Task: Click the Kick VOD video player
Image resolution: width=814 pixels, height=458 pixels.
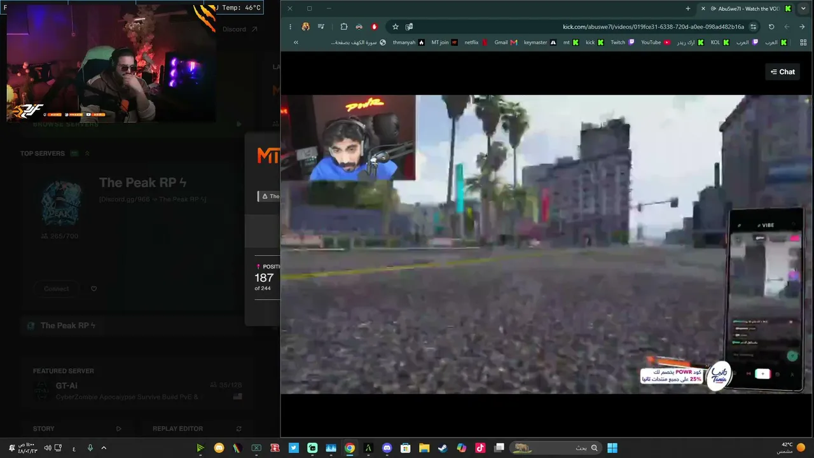Action: click(x=546, y=244)
